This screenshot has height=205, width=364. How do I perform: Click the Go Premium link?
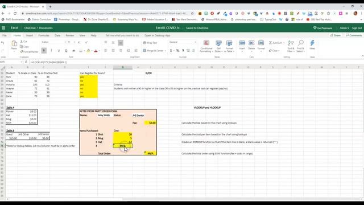[x=322, y=28]
